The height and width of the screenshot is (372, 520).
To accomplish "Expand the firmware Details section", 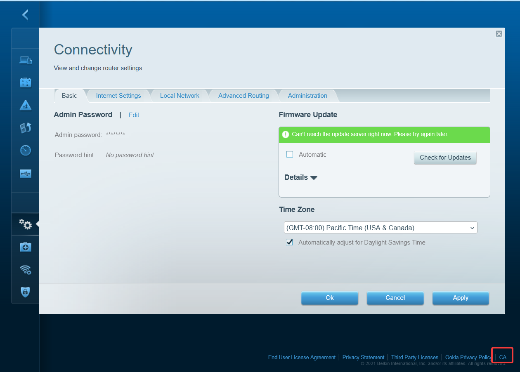I will [301, 177].
